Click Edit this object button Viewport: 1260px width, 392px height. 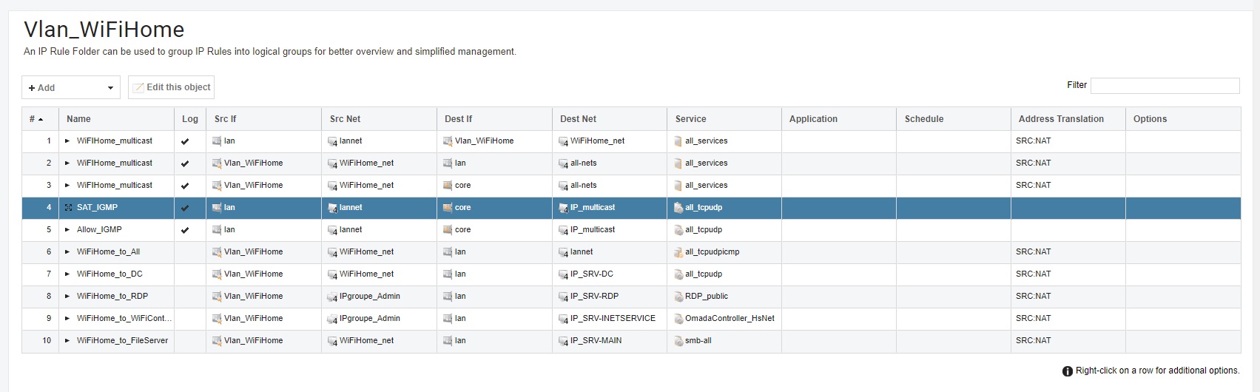[x=171, y=87]
